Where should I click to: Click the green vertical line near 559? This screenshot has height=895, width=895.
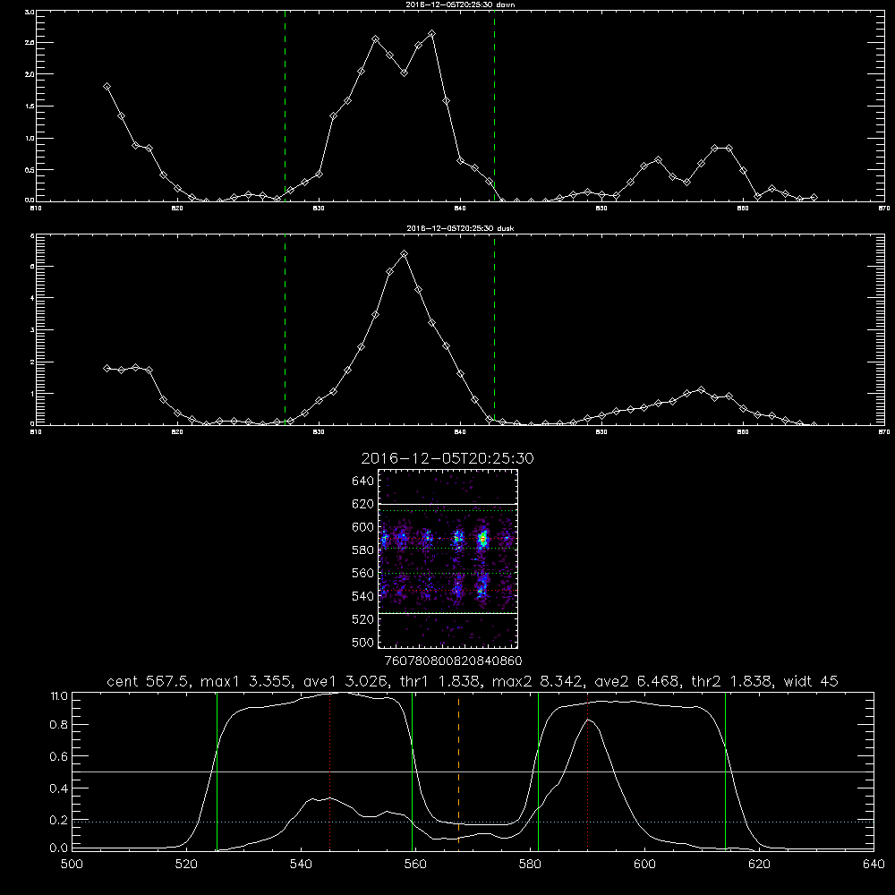[412, 771]
